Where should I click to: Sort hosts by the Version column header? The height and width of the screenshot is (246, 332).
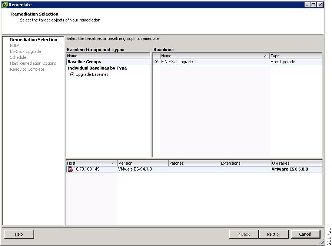click(x=143, y=163)
